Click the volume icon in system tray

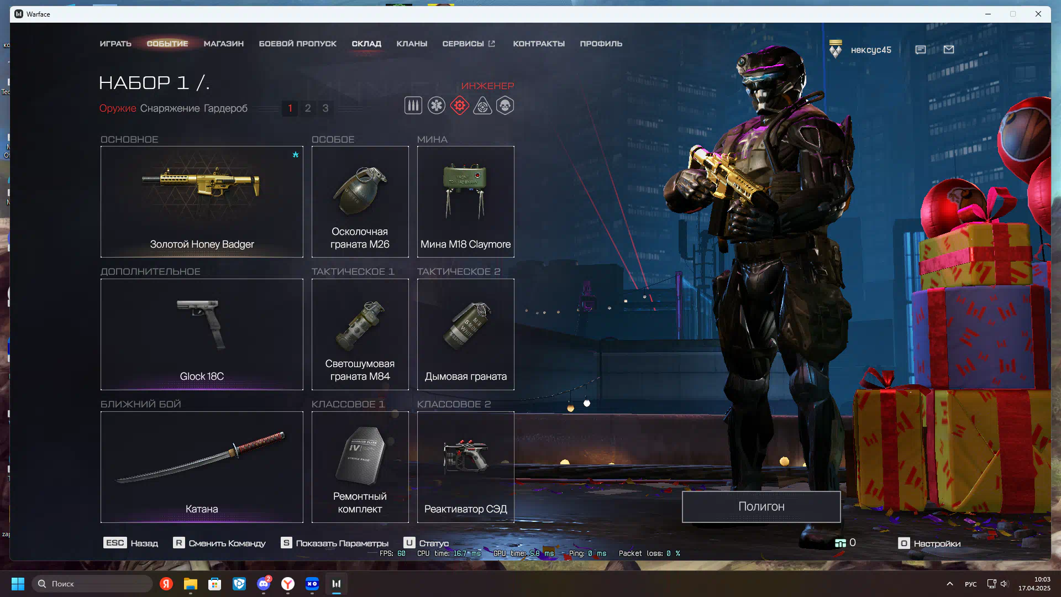click(x=1004, y=584)
